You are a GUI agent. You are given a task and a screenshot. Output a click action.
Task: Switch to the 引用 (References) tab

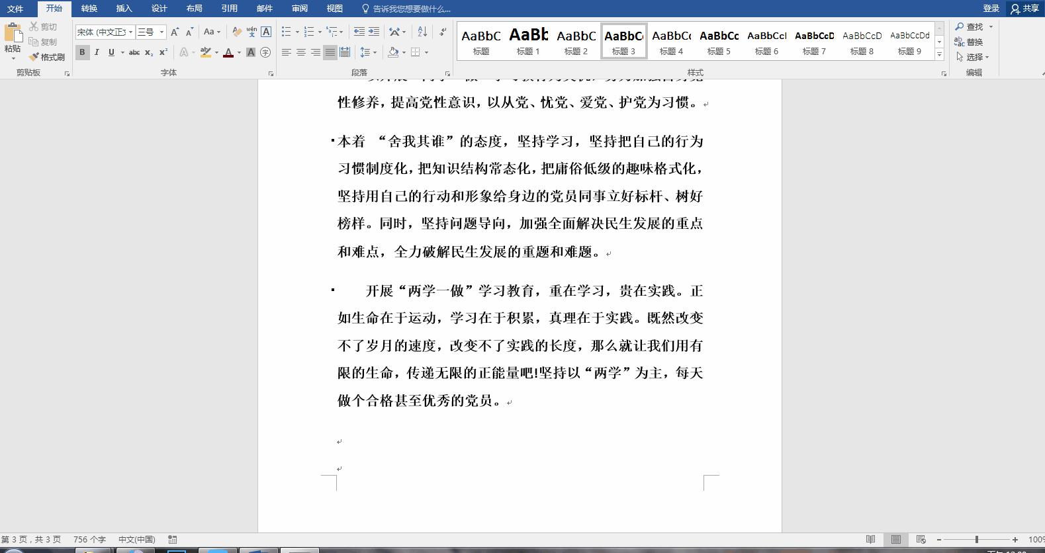[x=229, y=9]
